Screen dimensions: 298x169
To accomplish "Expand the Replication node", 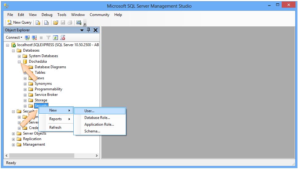I will tap(13, 139).
